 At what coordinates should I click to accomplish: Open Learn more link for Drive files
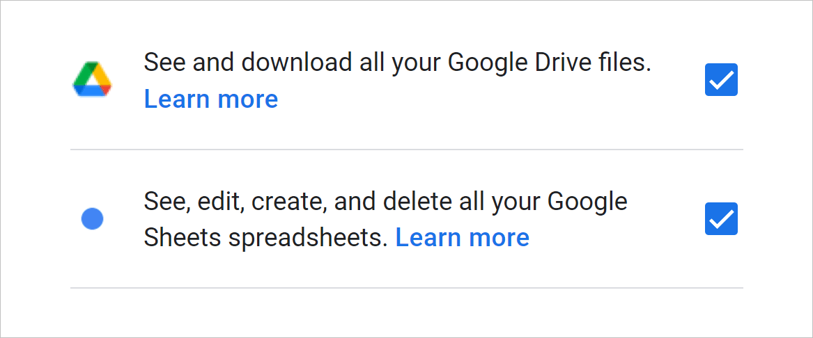(x=211, y=99)
